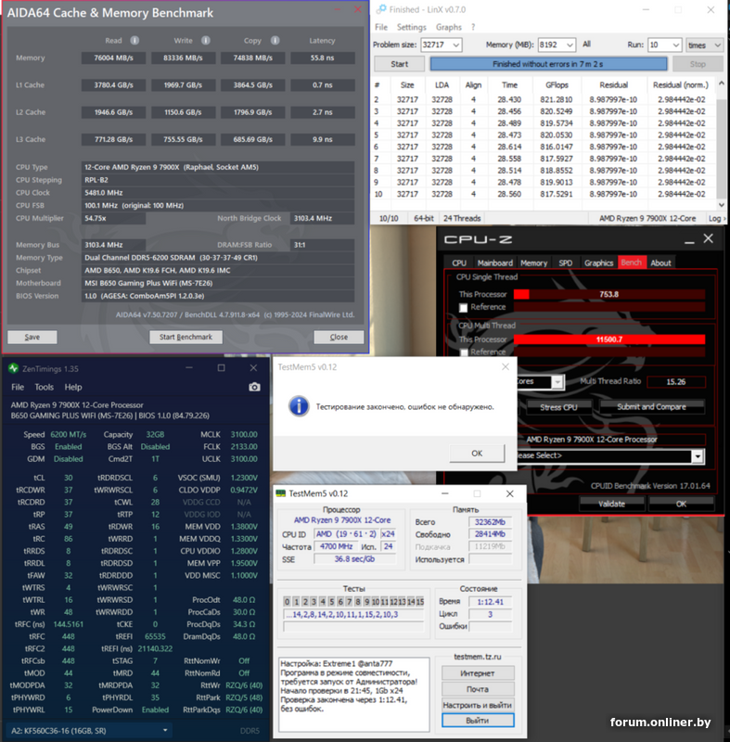The image size is (730, 742).
Task: Click the info icon next to Write
Action: point(205,40)
